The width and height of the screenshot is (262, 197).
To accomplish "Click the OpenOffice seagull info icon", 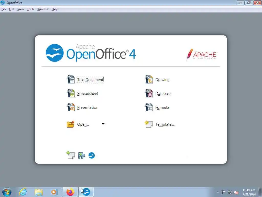I will pos(92,155).
